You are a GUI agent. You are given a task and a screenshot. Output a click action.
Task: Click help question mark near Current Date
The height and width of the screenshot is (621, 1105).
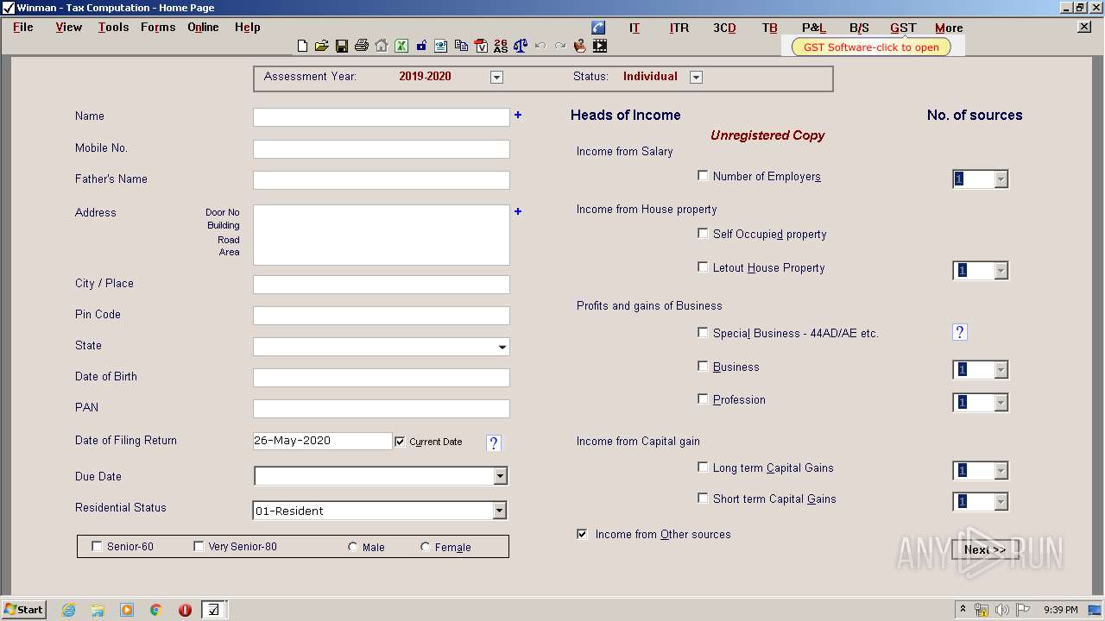[x=494, y=443]
